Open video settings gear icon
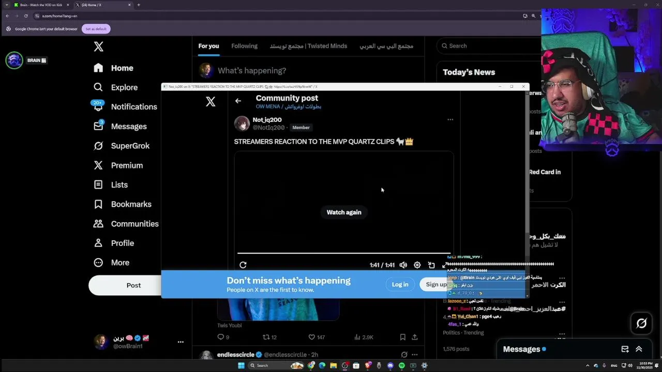 tap(417, 265)
